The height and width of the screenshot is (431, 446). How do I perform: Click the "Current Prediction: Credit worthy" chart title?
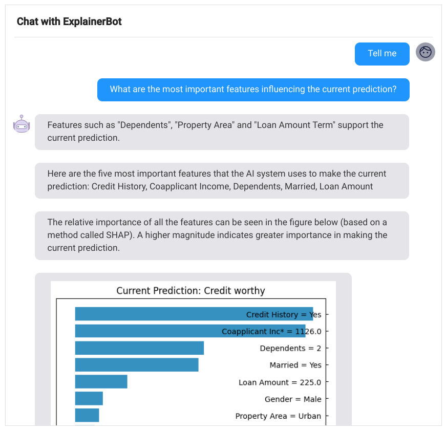(x=190, y=291)
